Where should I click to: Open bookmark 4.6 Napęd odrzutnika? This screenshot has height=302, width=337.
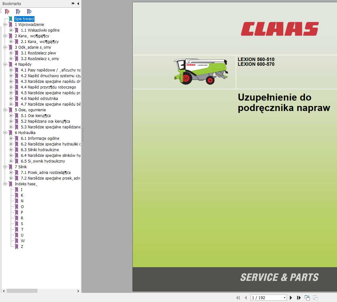(39, 99)
